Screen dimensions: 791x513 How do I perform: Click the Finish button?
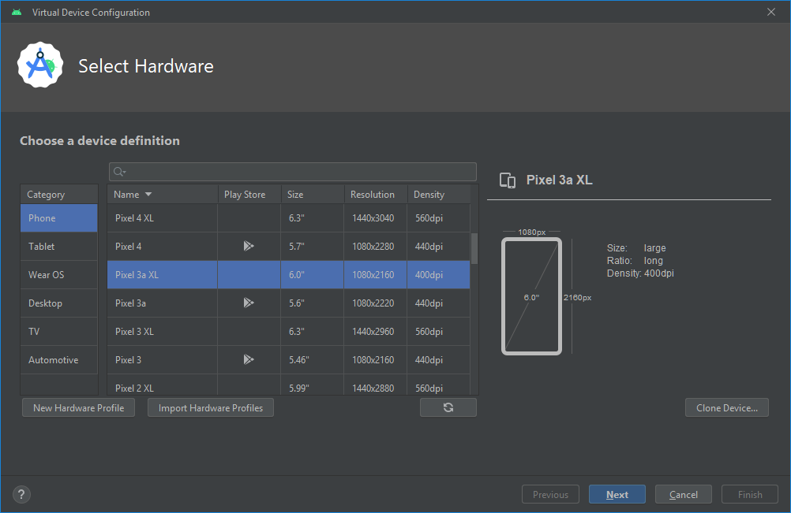point(750,494)
